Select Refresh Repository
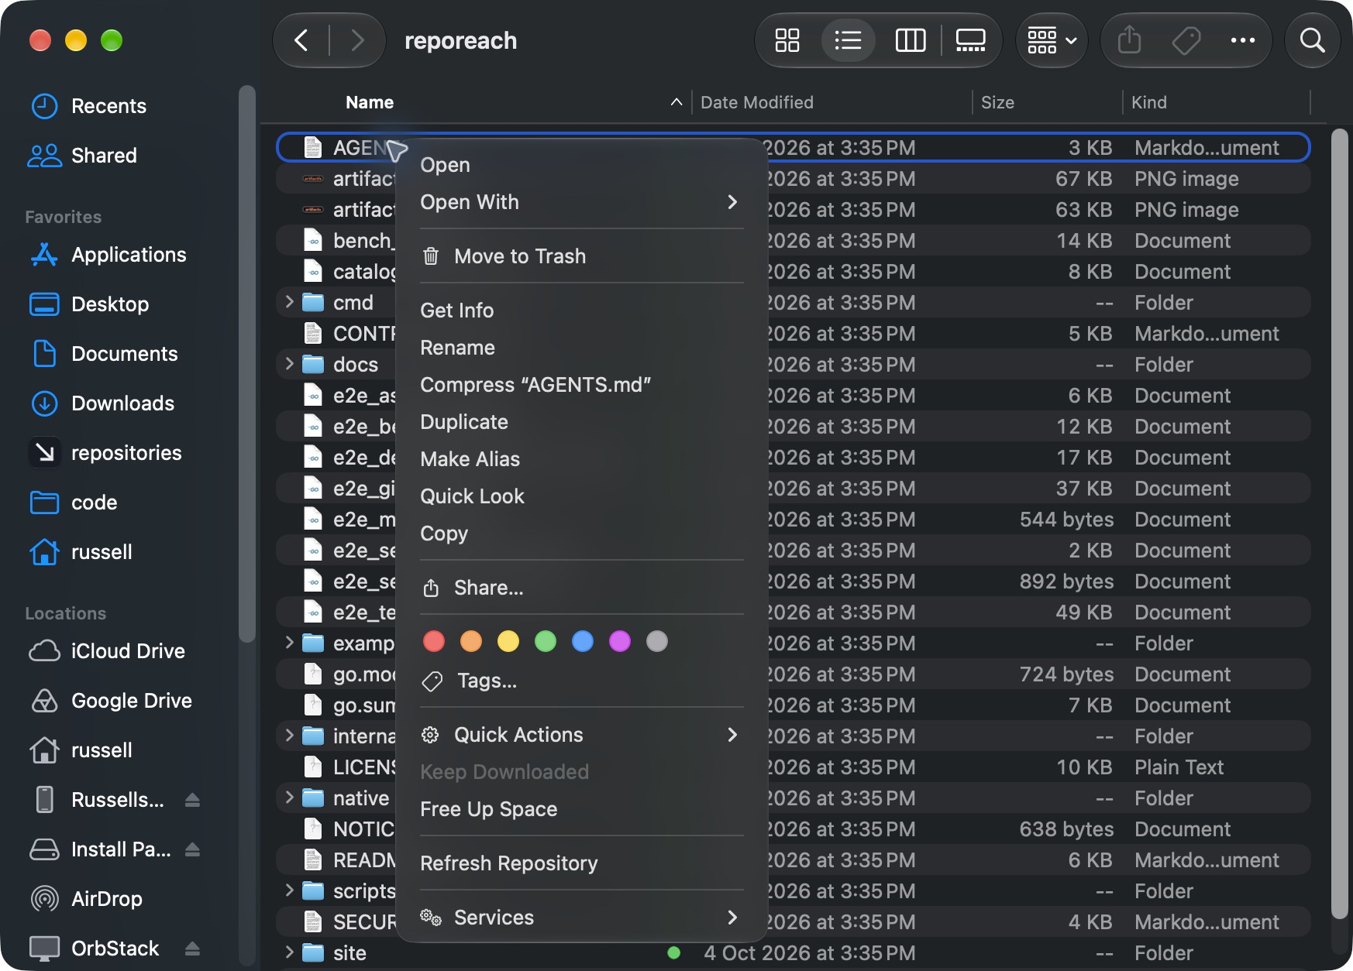1353x971 pixels. pos(581,863)
